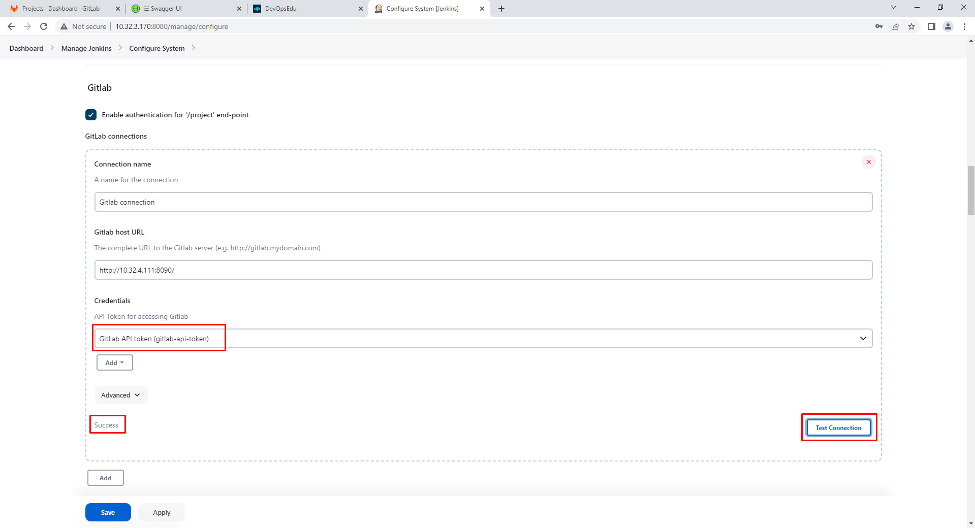Go to Dashboard breadcrumb
The image size is (975, 528).
point(26,48)
